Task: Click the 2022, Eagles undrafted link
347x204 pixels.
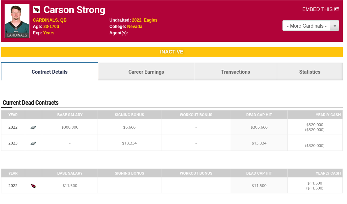Action: 145,20
